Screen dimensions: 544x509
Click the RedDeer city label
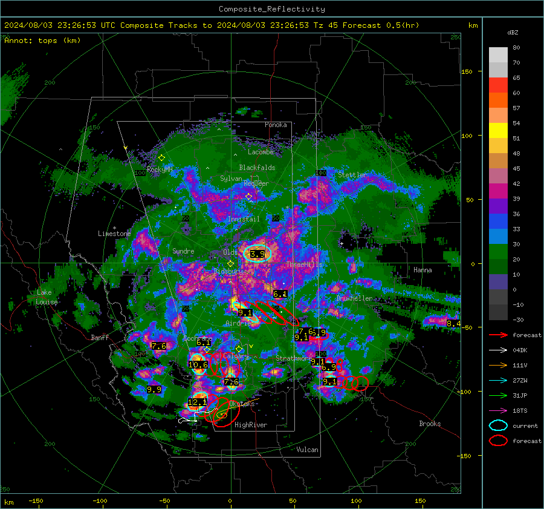pos(256,183)
